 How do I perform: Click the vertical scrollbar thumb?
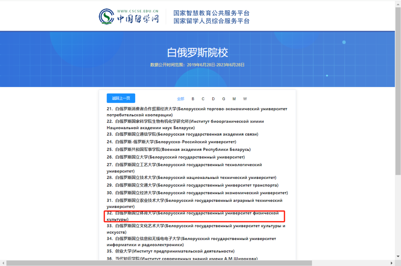point(398,91)
